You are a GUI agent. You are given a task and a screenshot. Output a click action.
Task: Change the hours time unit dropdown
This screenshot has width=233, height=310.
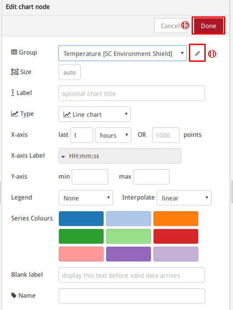pyautogui.click(x=113, y=135)
